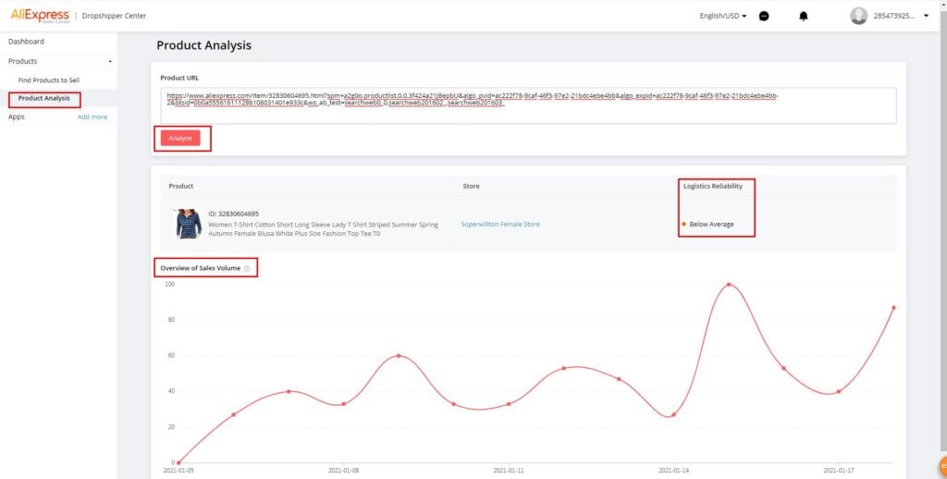Click the Add more apps link
This screenshot has height=479, width=947.
[x=92, y=117]
